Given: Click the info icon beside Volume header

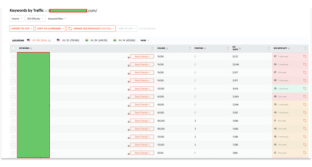Looking at the screenshot, I should click(x=167, y=48).
